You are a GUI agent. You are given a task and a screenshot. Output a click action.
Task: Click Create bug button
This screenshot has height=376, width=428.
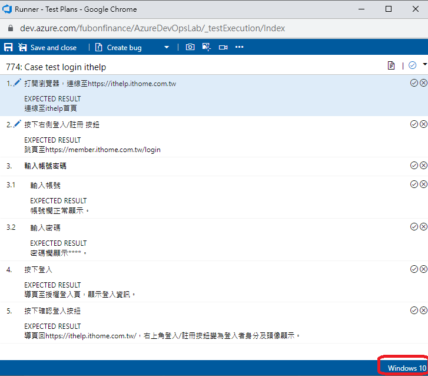point(118,48)
